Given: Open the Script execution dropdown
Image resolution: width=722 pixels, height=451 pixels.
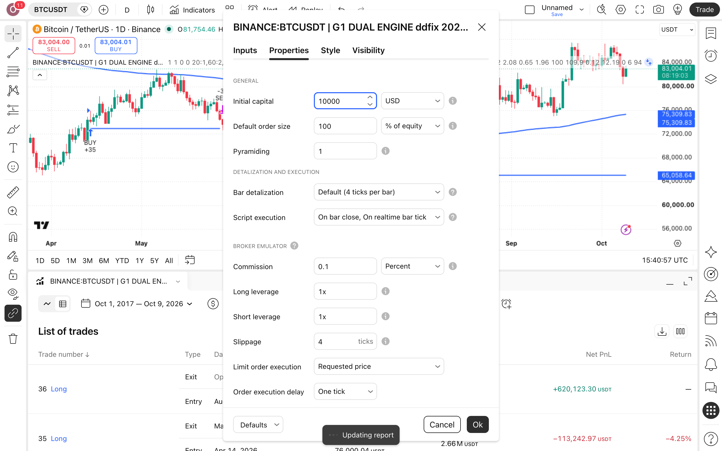Looking at the screenshot, I should coord(379,217).
